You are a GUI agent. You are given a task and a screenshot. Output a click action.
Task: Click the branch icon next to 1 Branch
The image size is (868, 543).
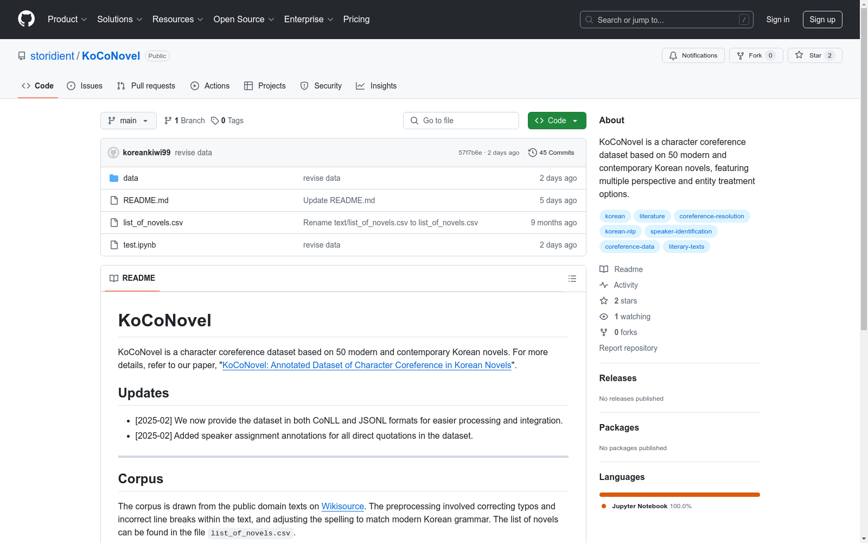[168, 121]
